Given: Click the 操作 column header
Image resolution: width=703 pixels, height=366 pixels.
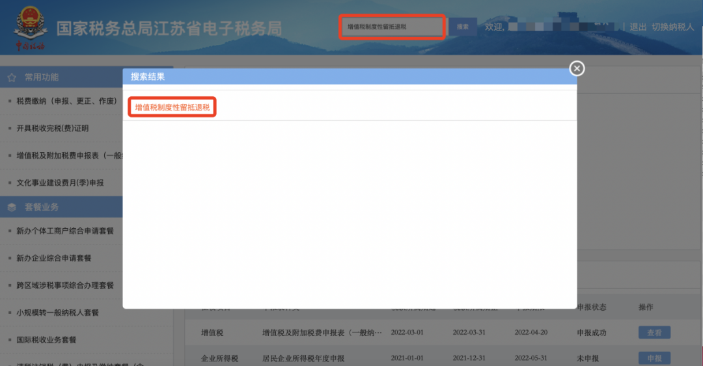Looking at the screenshot, I should (646, 307).
